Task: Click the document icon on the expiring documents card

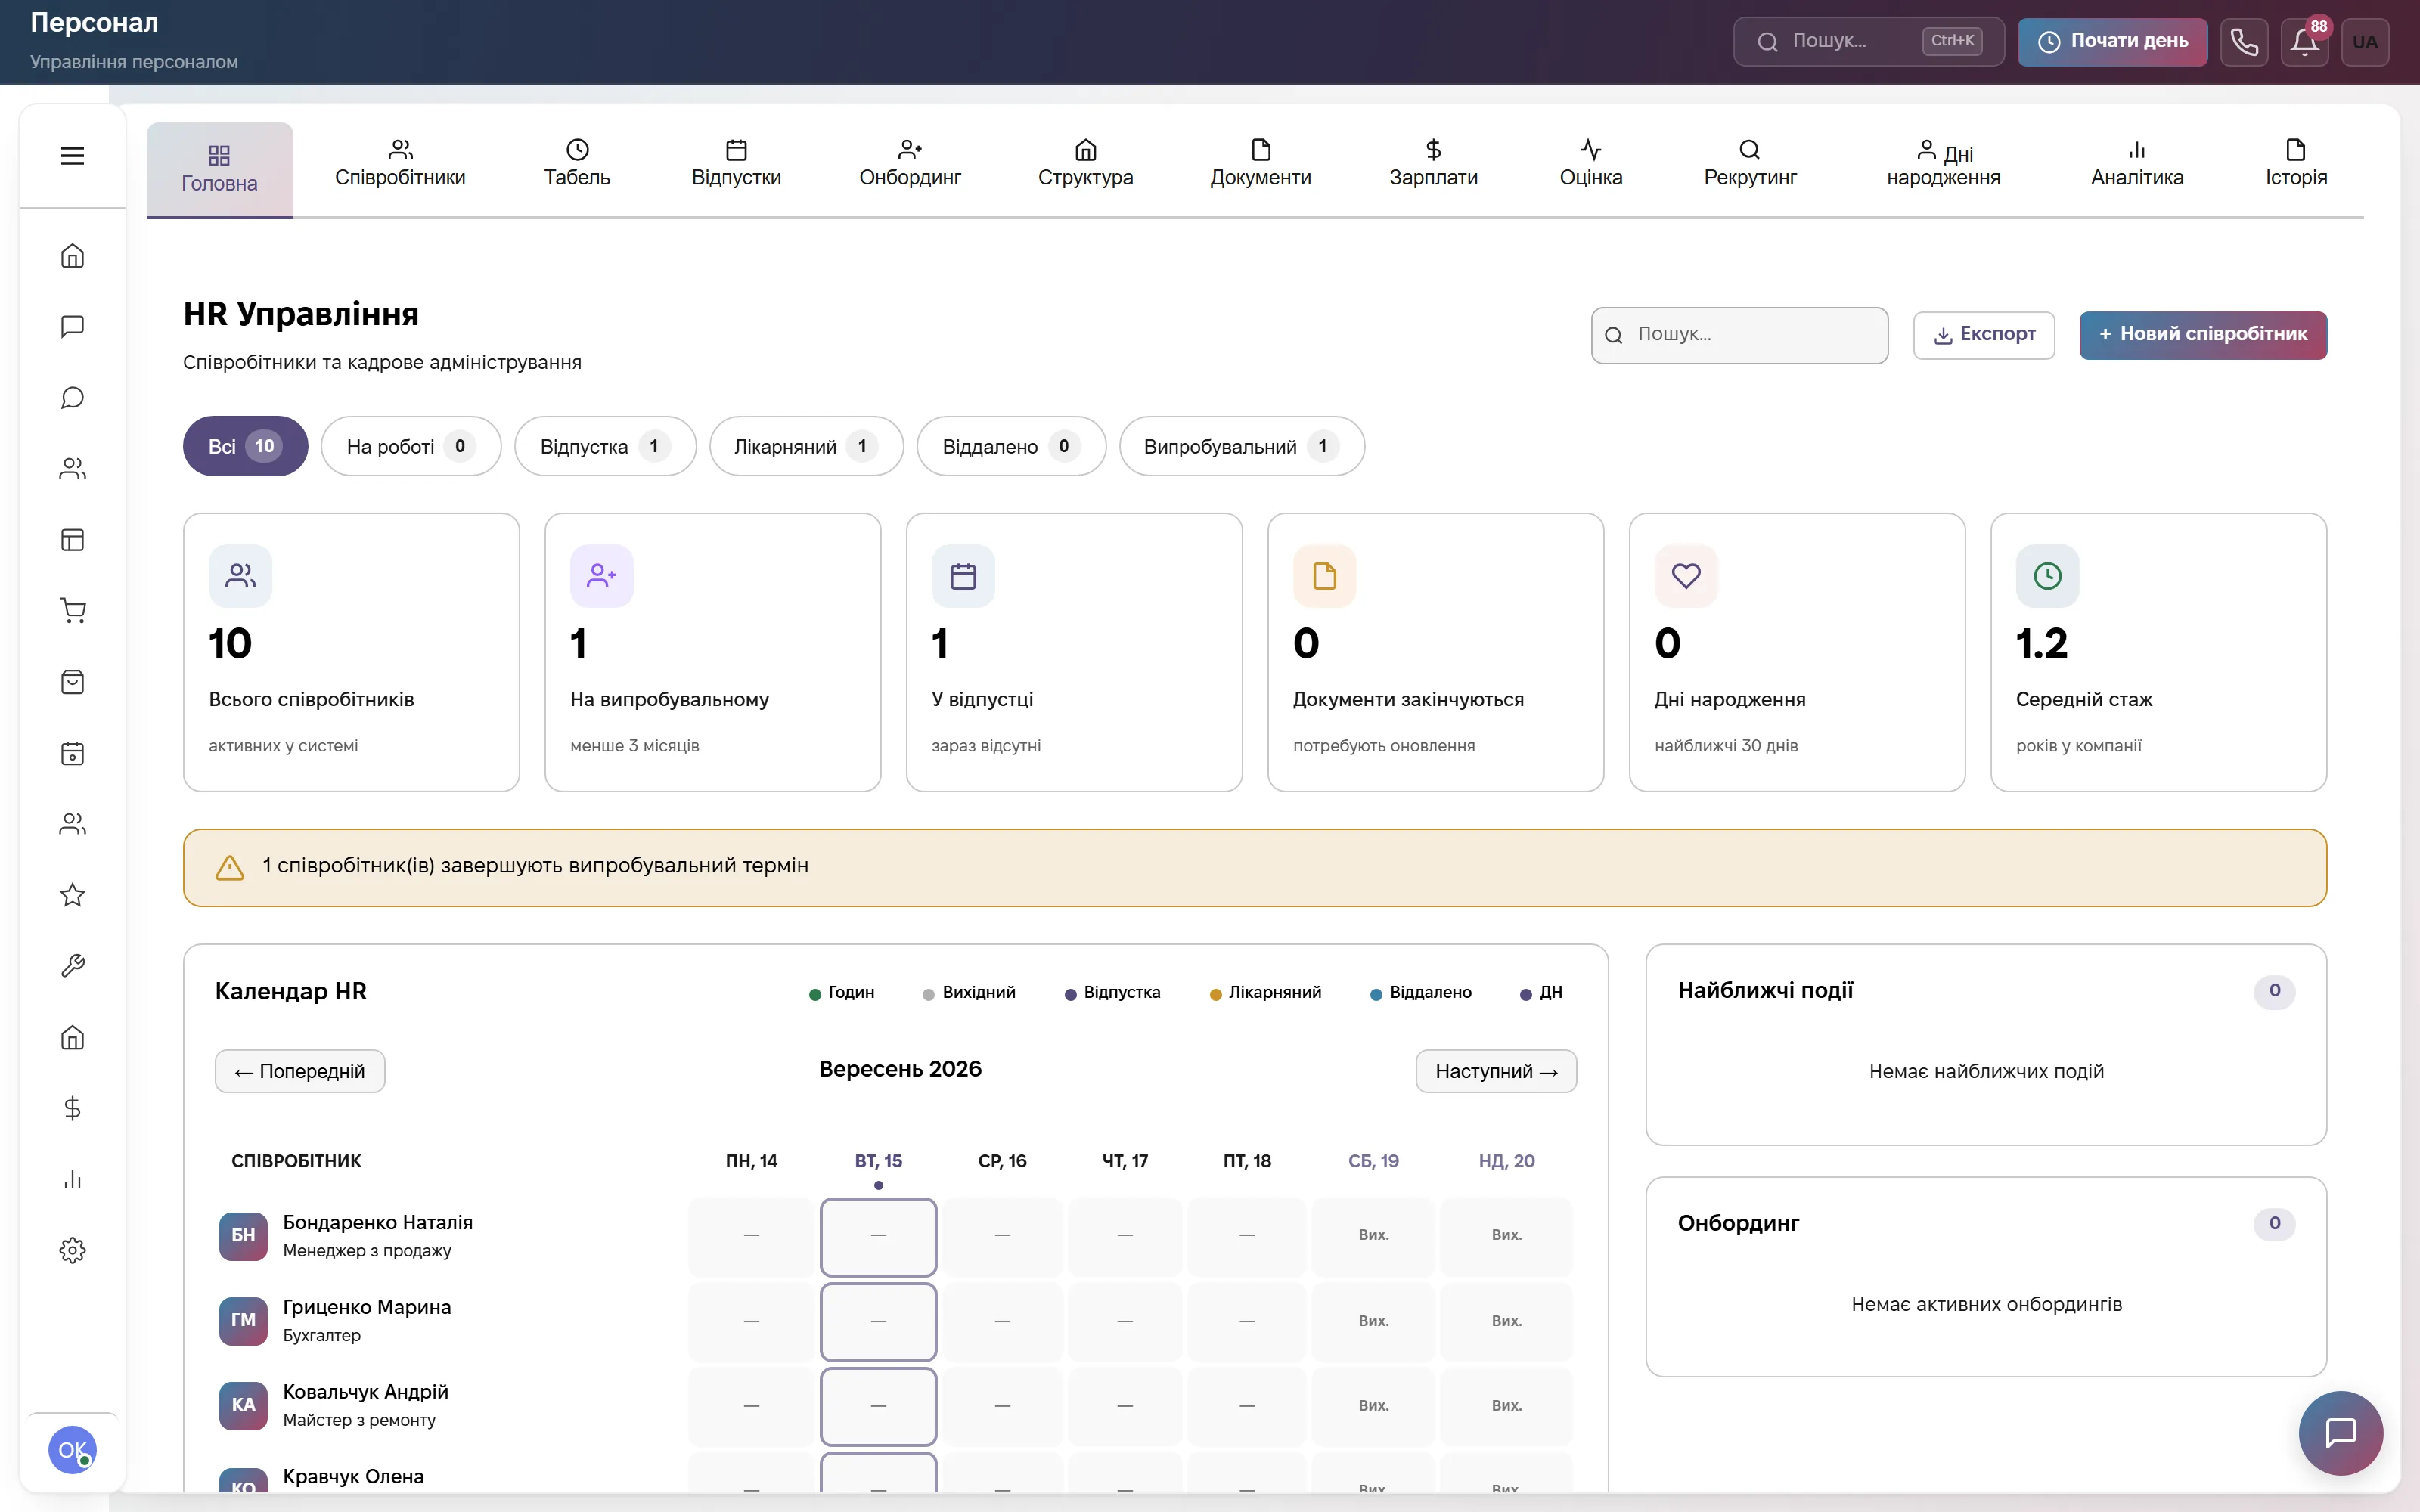Action: (1325, 576)
